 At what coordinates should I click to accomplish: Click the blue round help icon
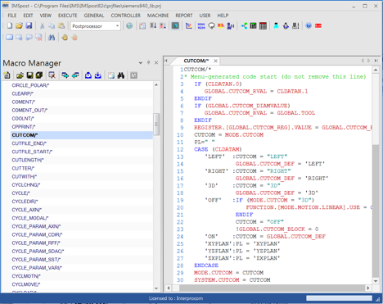click(309, 25)
